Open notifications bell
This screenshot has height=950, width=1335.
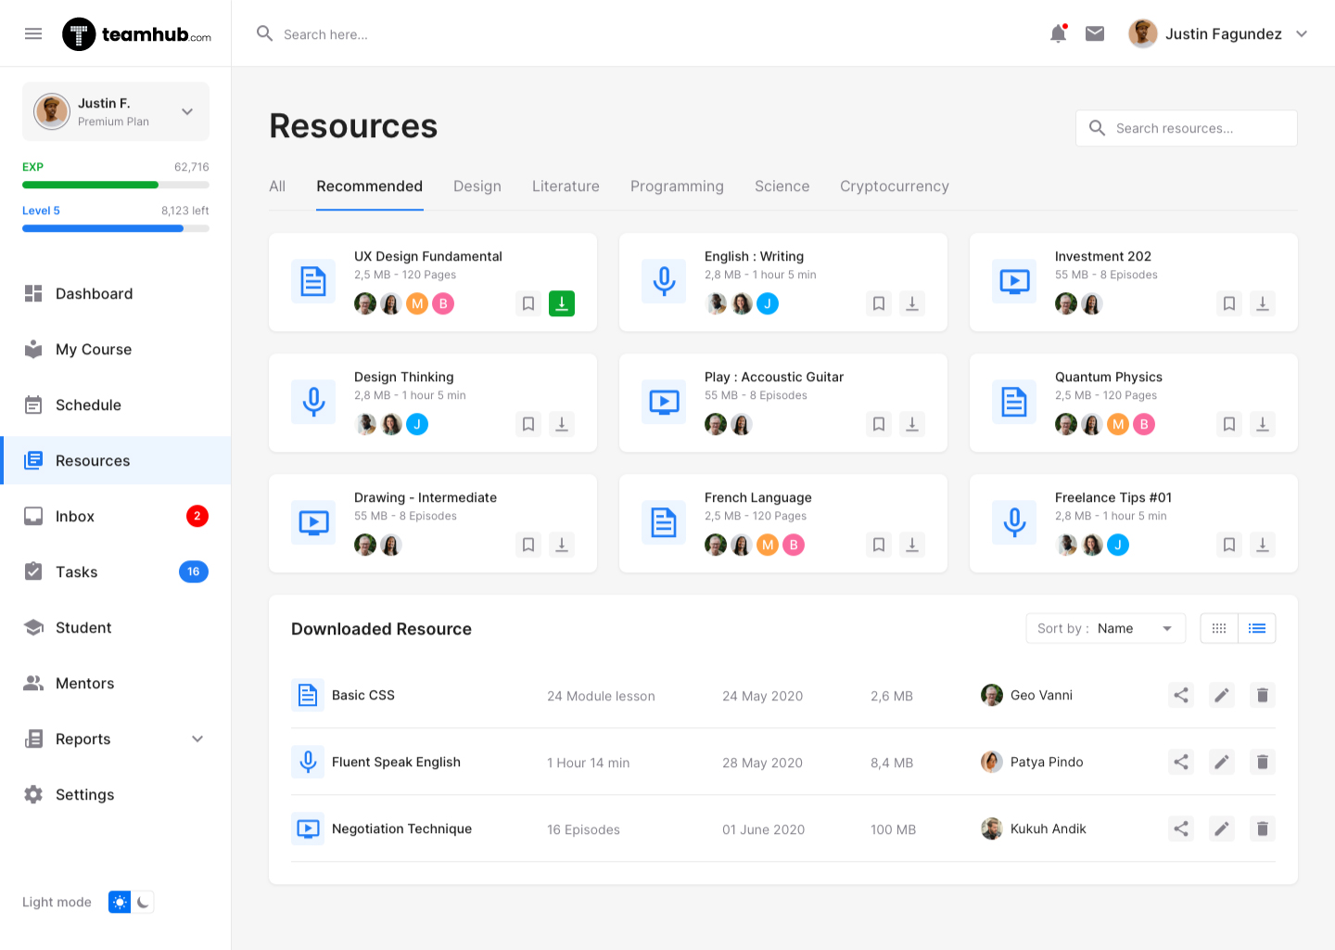[1058, 34]
